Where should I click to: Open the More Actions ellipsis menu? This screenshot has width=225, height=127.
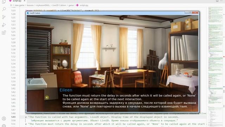coord(221,1)
